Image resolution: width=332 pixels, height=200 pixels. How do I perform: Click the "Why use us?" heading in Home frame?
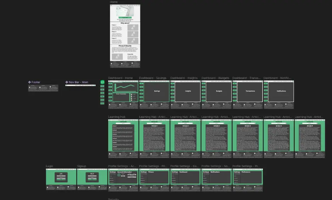(x=125, y=23)
